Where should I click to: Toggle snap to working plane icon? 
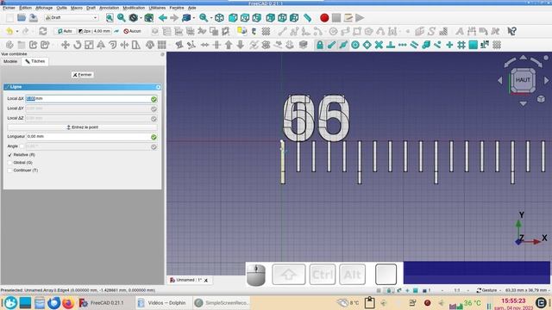[474, 45]
